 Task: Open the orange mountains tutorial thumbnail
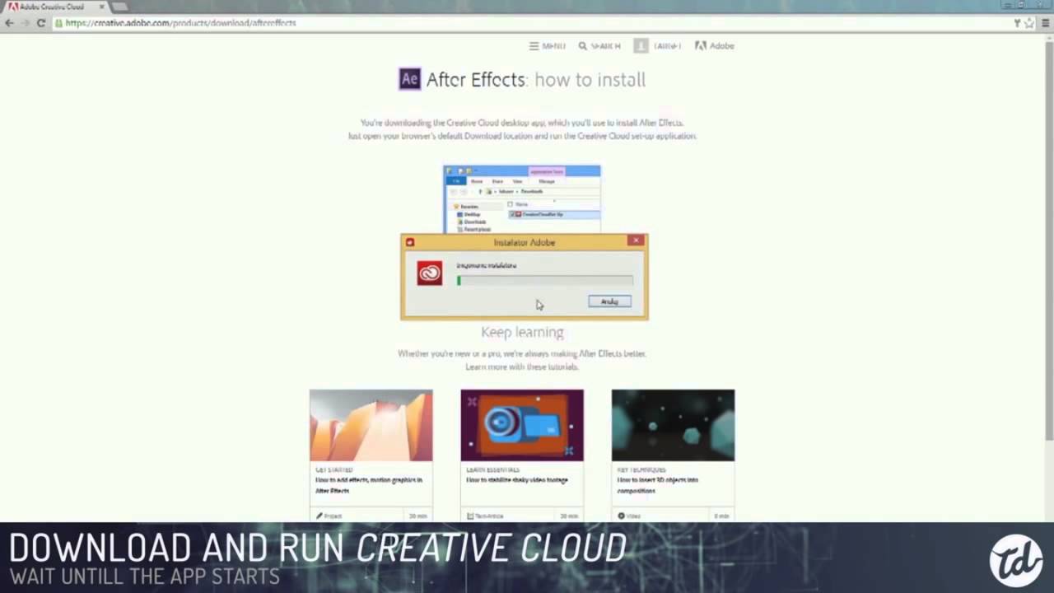(x=371, y=425)
